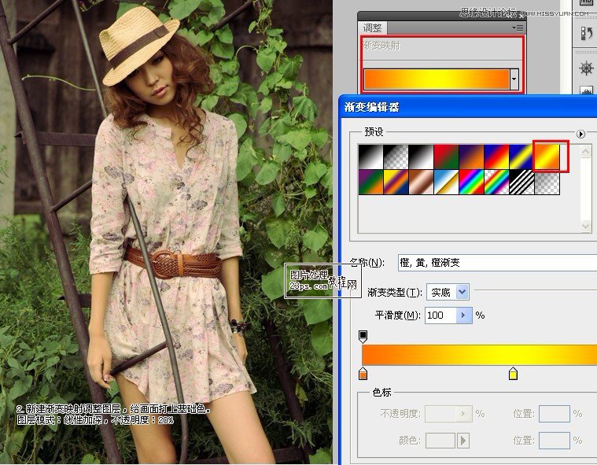597x465 pixels.
Task: Open the gradient map picker dropdown arrow
Action: pyautogui.click(x=514, y=79)
